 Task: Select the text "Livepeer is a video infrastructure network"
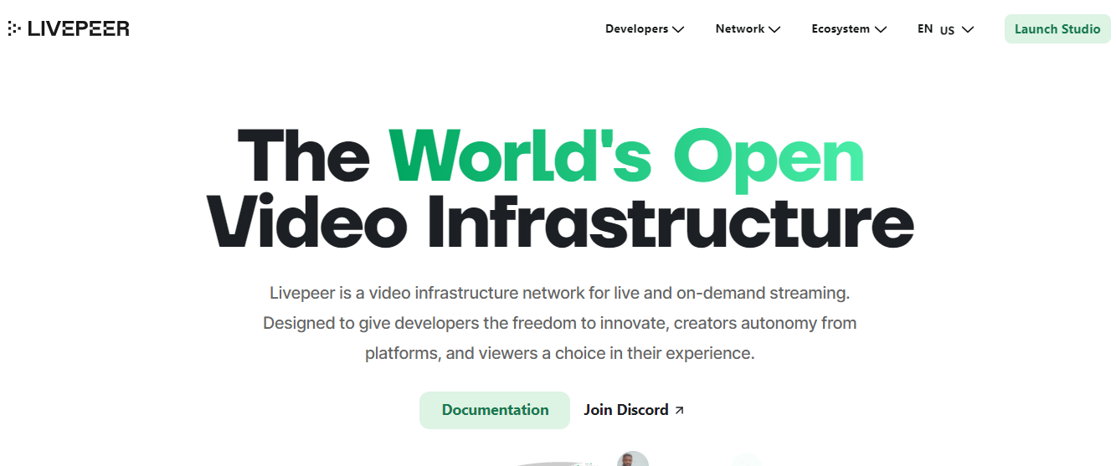click(424, 293)
